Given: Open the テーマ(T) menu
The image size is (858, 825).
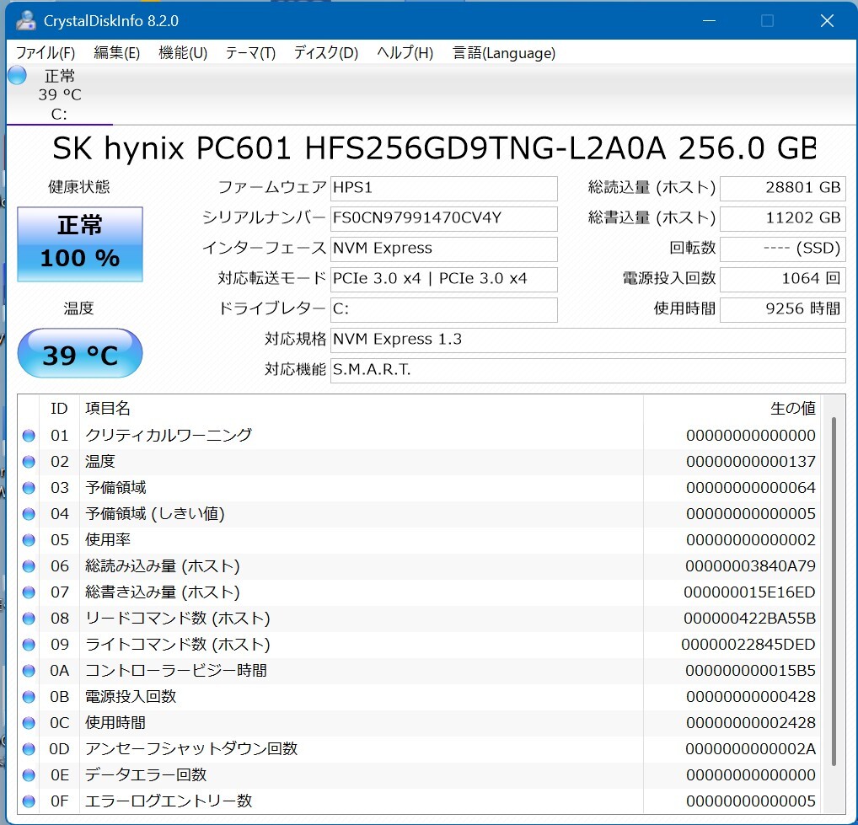Looking at the screenshot, I should pyautogui.click(x=250, y=52).
